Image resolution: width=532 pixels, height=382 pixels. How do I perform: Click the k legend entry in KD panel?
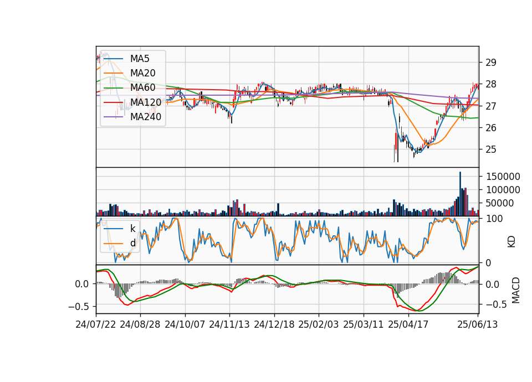(x=132, y=229)
